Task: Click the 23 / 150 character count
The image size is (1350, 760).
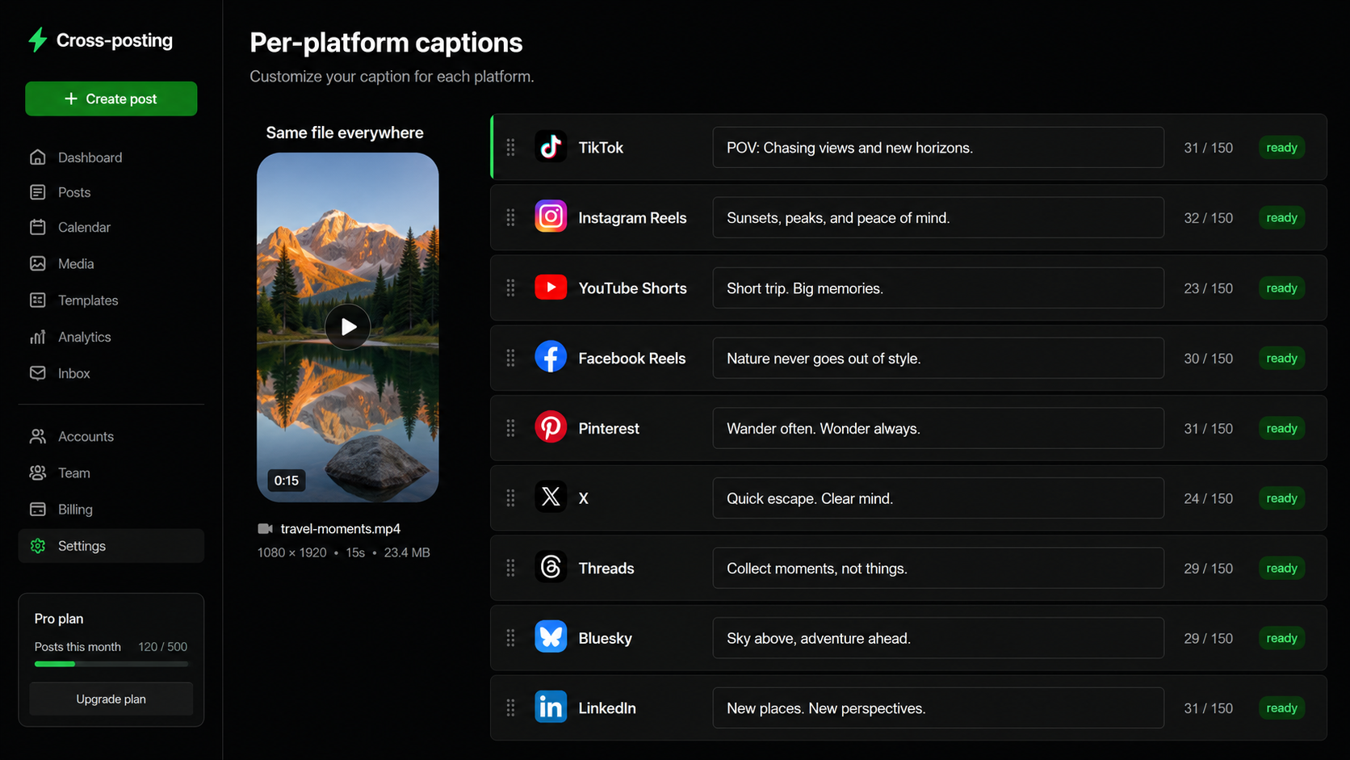Action: [x=1208, y=288]
